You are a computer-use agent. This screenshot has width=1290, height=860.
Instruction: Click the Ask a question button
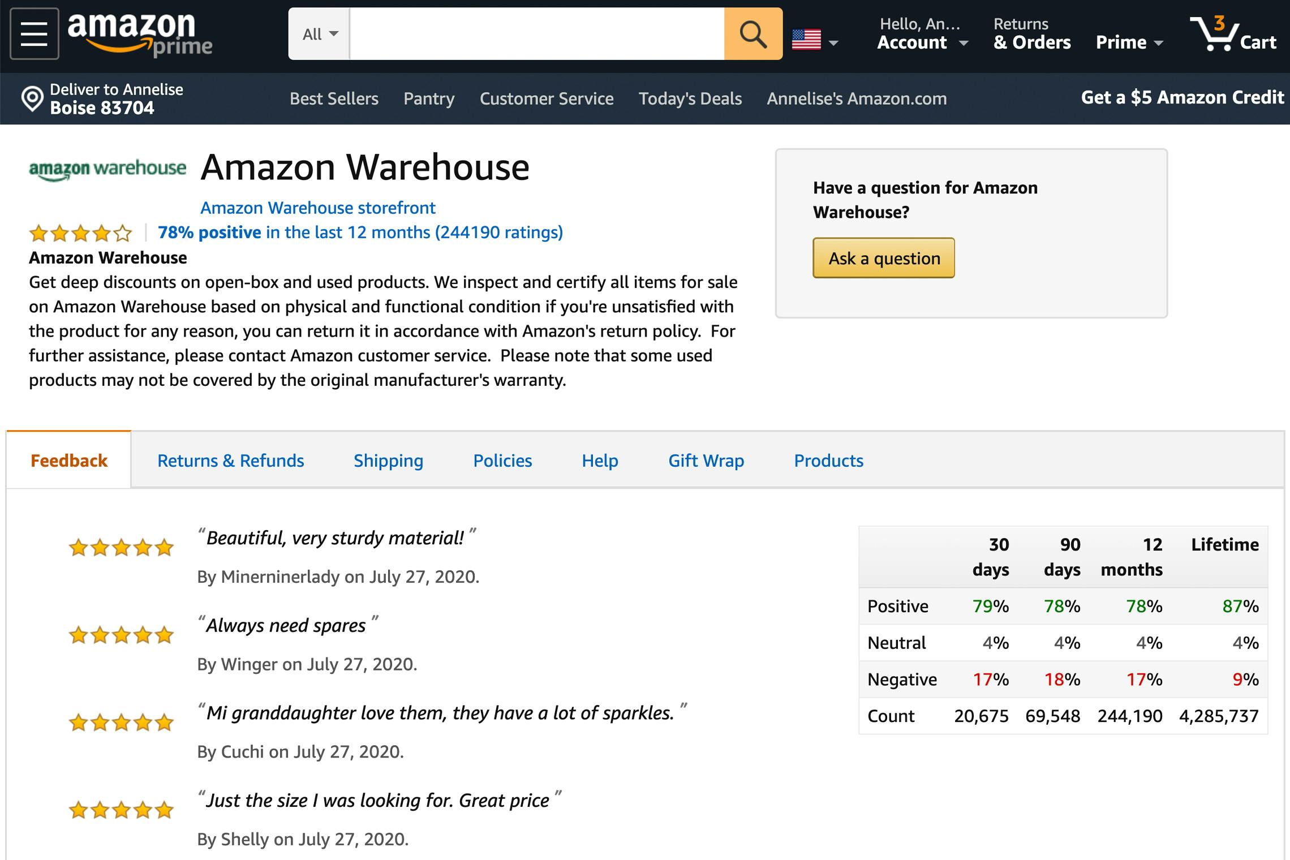pos(883,258)
